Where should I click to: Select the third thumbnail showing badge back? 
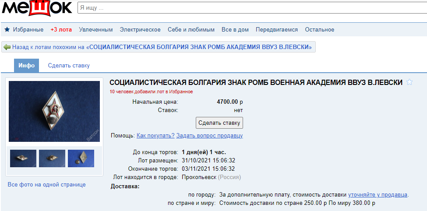(x=81, y=158)
